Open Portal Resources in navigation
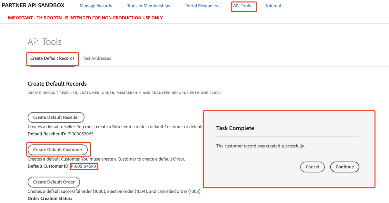Image resolution: width=389 pixels, height=203 pixels. coord(201,6)
